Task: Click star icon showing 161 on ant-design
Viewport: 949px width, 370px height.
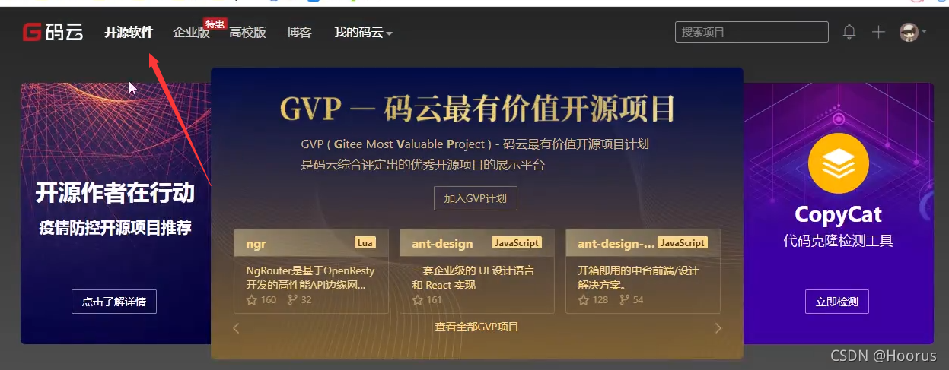Action: pos(418,300)
